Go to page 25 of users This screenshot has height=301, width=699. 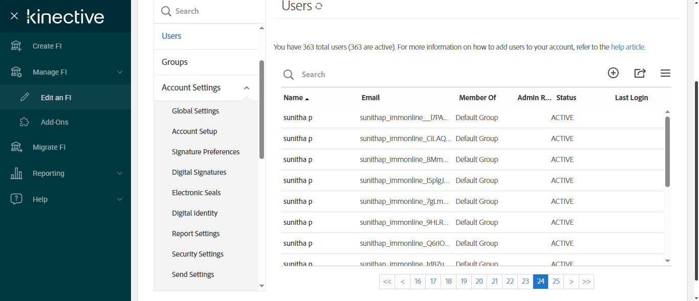point(556,282)
